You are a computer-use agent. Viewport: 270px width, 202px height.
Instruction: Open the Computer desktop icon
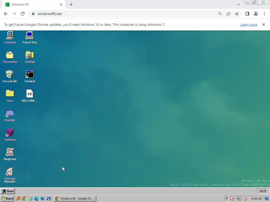[x=10, y=38]
